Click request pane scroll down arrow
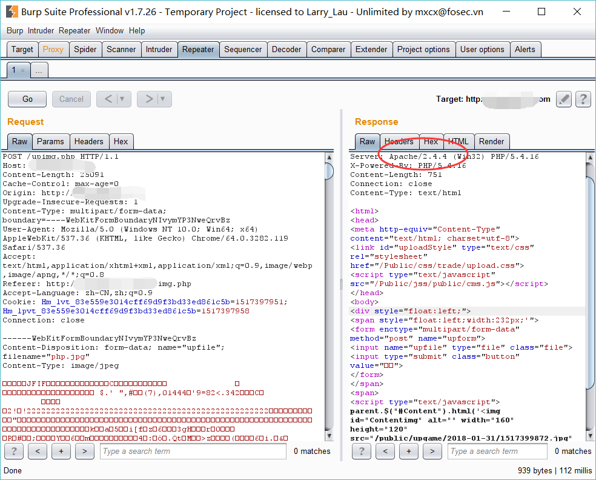The height and width of the screenshot is (480, 596). pos(329,436)
